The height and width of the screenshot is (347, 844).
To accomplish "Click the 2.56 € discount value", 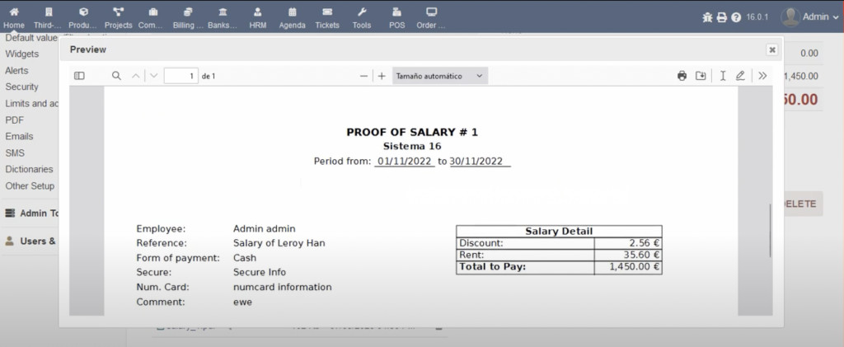I will pos(645,242).
